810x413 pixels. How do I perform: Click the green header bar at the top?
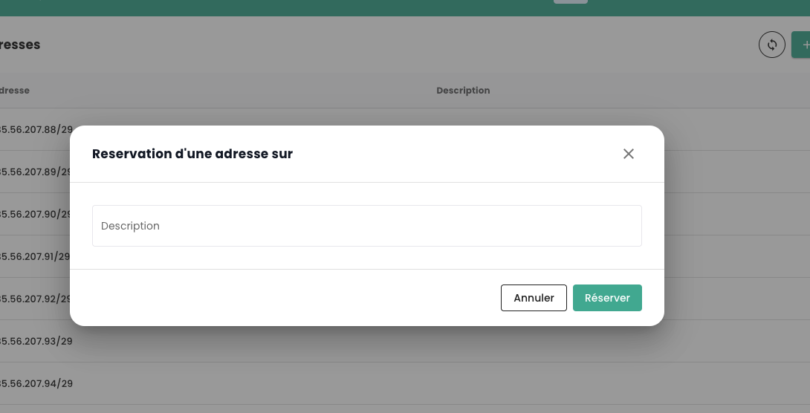297,7
